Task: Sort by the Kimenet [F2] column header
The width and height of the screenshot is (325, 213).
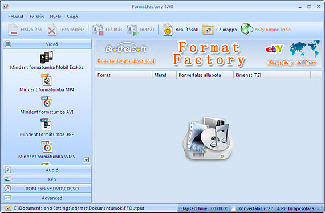Action: click(272, 75)
